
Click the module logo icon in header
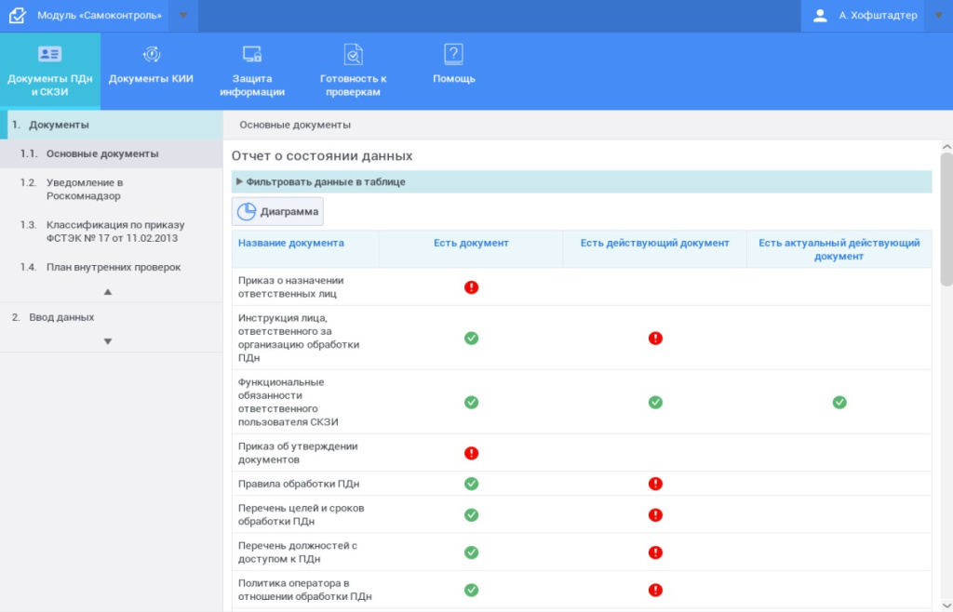[x=17, y=16]
